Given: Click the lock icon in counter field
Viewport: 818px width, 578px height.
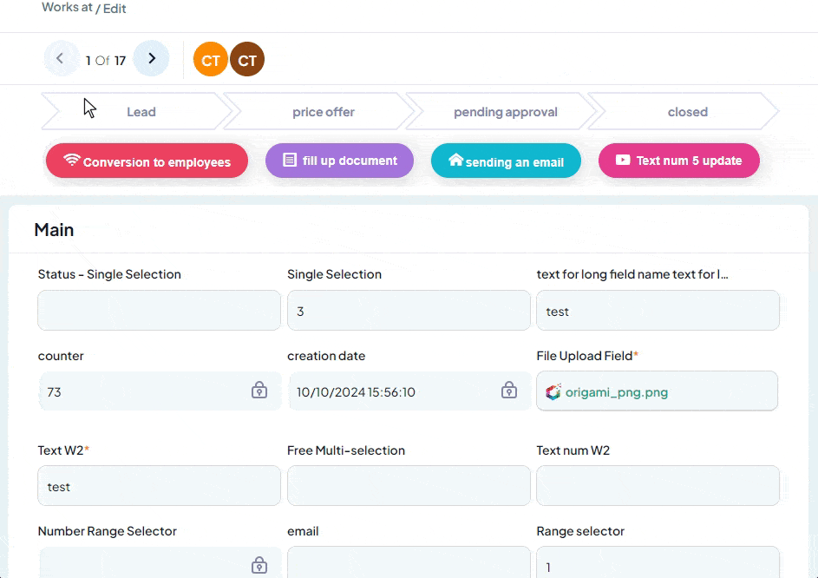Looking at the screenshot, I should coord(259,390).
